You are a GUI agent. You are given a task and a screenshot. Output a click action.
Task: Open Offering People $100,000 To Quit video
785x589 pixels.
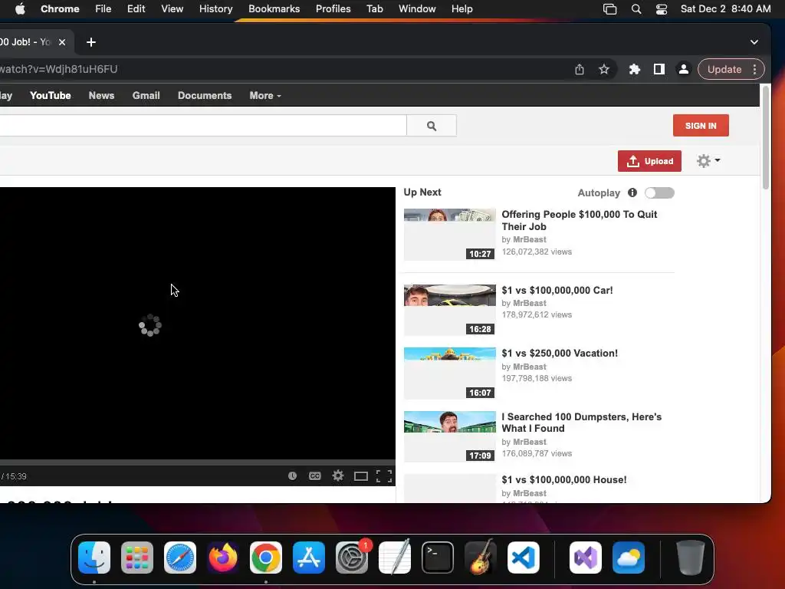580,220
